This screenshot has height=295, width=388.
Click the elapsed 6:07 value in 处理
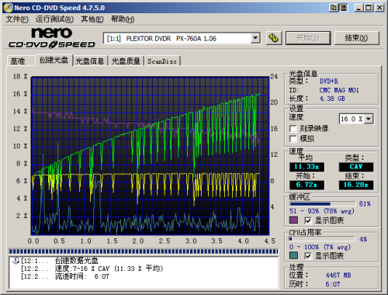[x=333, y=284]
